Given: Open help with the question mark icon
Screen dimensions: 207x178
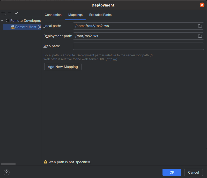Looking at the screenshot, I should (6, 172).
